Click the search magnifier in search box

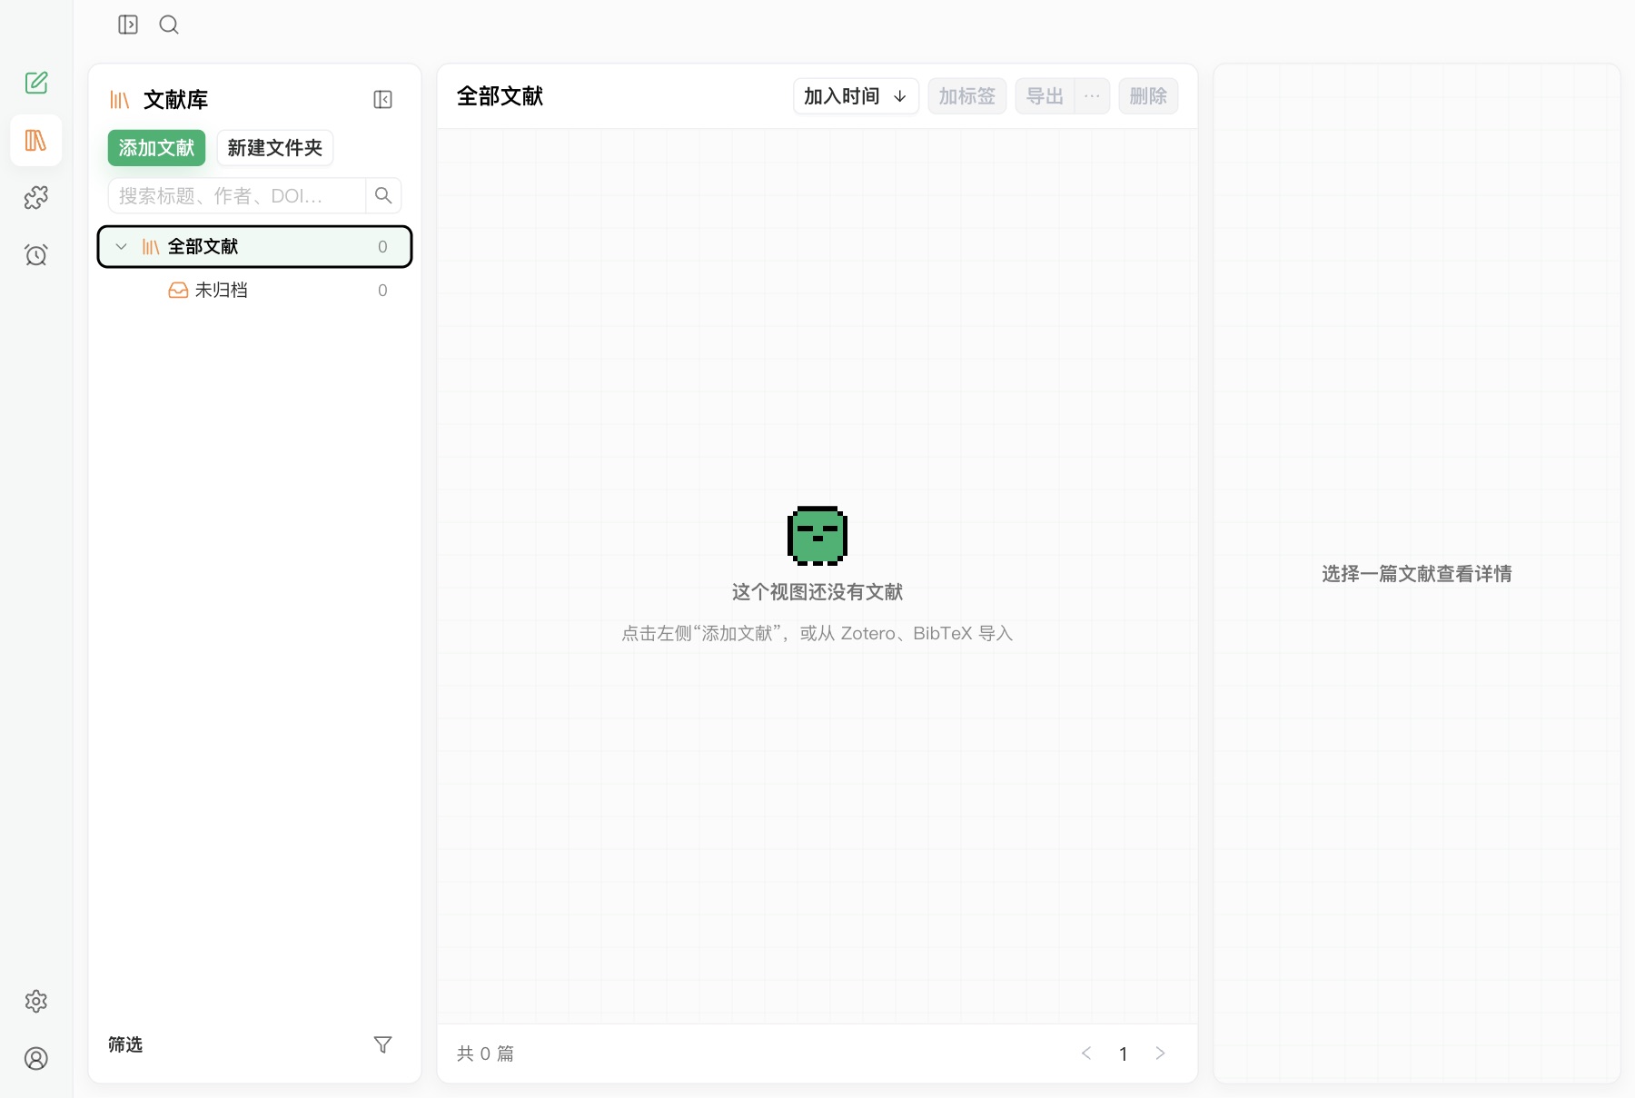coord(383,195)
